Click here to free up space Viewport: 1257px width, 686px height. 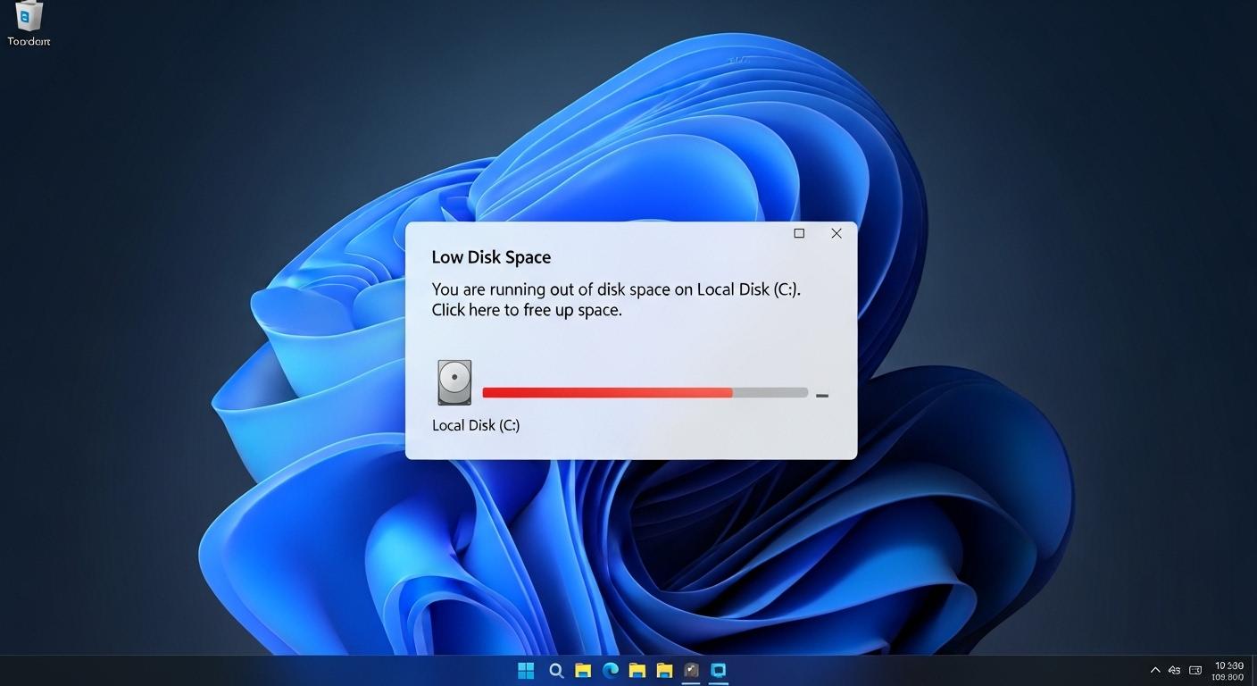tap(527, 310)
